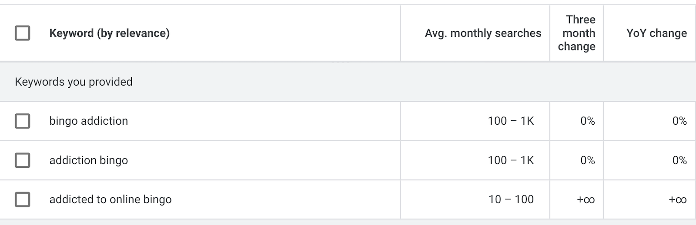696x225 pixels.
Task: Check the box for "bingo addiction"
Action: click(23, 121)
